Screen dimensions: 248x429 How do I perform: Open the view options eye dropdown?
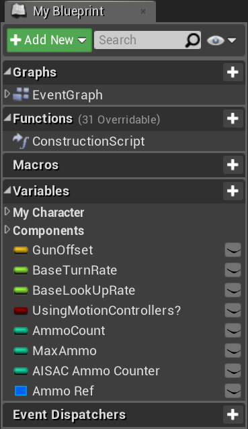[221, 40]
